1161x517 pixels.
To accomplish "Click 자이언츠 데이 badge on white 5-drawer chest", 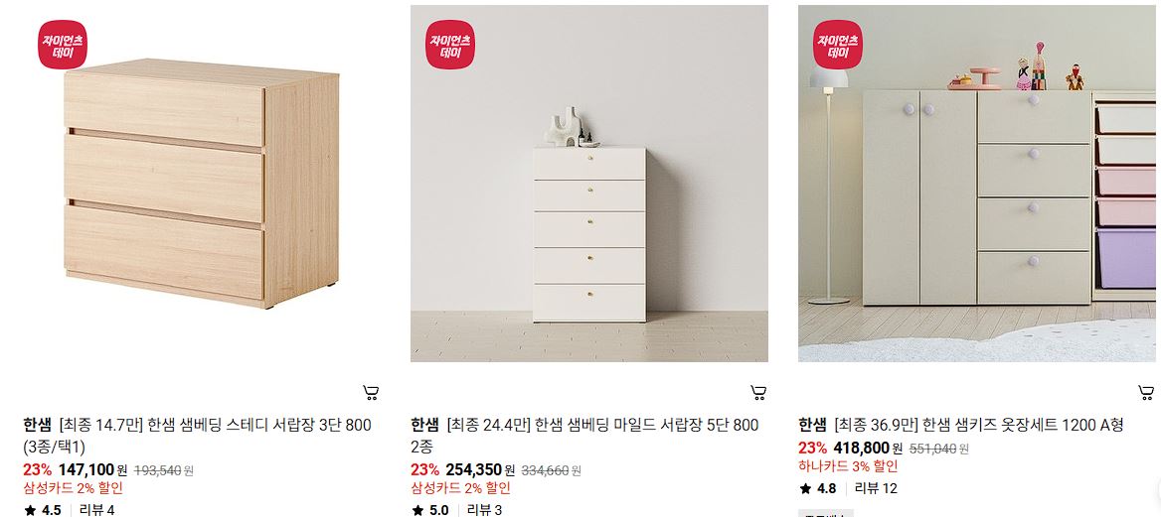I will 450,45.
